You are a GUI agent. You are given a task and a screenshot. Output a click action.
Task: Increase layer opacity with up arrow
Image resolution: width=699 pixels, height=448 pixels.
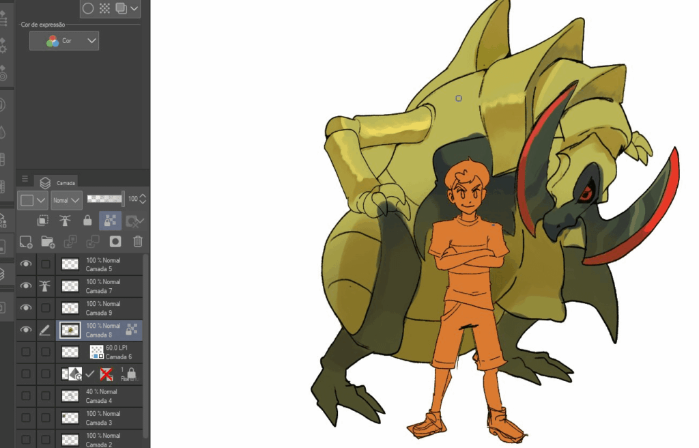[143, 196]
